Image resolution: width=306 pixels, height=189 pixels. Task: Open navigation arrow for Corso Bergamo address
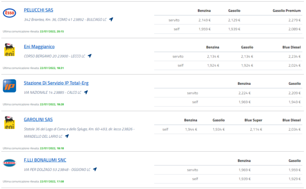click(90, 56)
